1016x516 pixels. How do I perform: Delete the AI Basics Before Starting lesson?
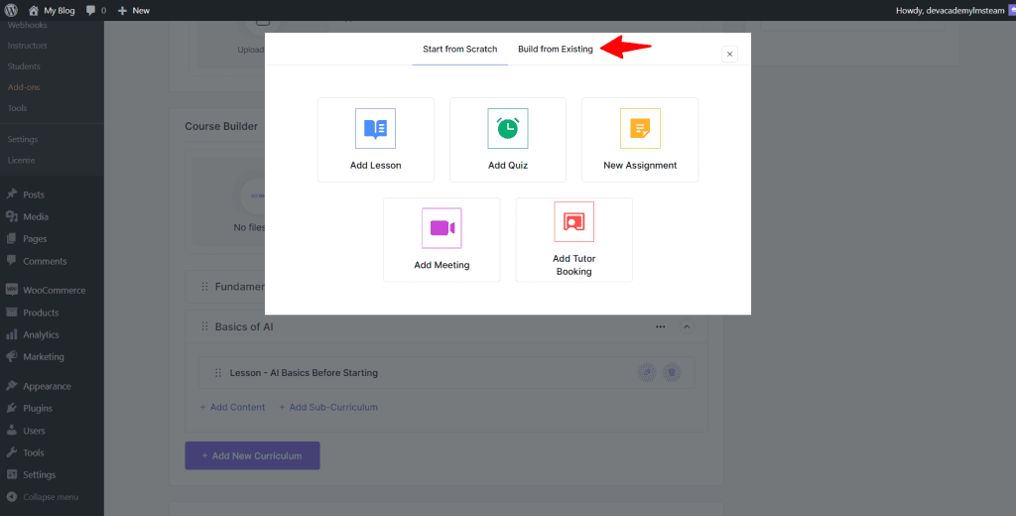coord(672,373)
